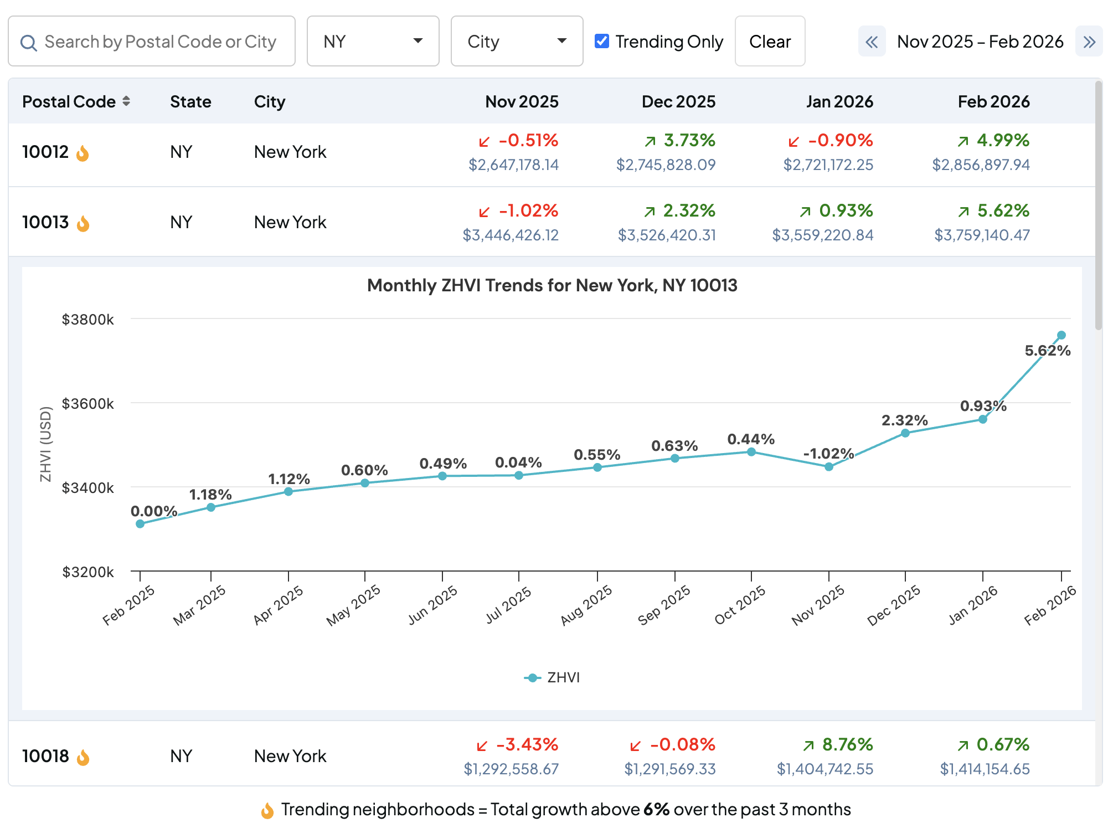
Task: Click the flame icon next to 10018
Action: click(x=82, y=756)
